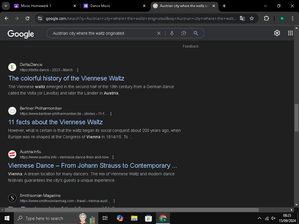Go back to previous page
The width and height of the screenshot is (299, 224).
tap(6, 18)
